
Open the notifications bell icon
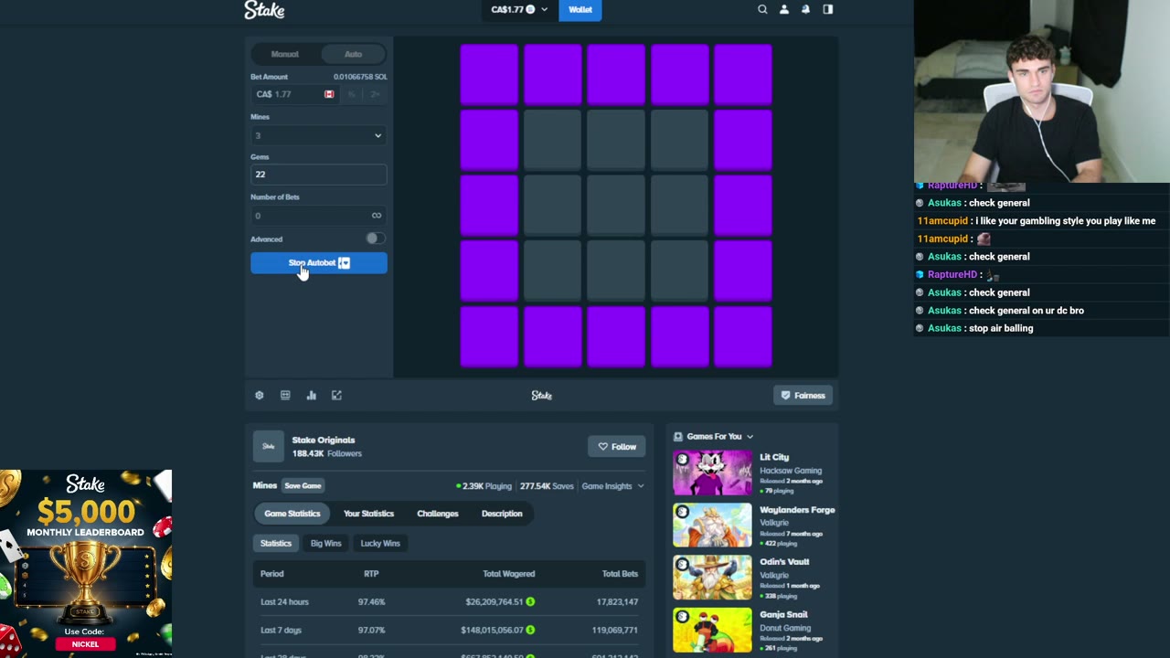[806, 9]
